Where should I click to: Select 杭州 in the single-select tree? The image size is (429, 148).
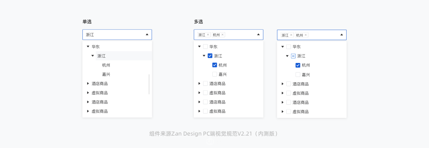pyautogui.click(x=106, y=65)
